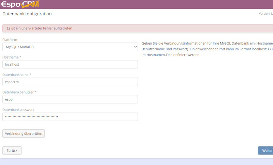Click into the Datenbankname field with espocrm
Image resolution: width=273 pixels, height=165 pixels.
pyautogui.click(x=70, y=82)
